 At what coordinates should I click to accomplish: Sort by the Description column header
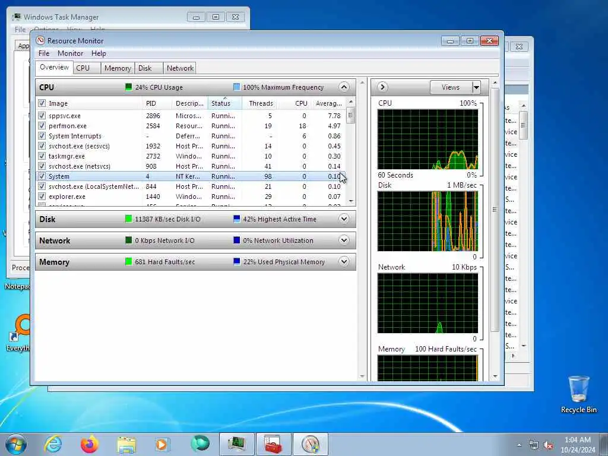coord(189,103)
